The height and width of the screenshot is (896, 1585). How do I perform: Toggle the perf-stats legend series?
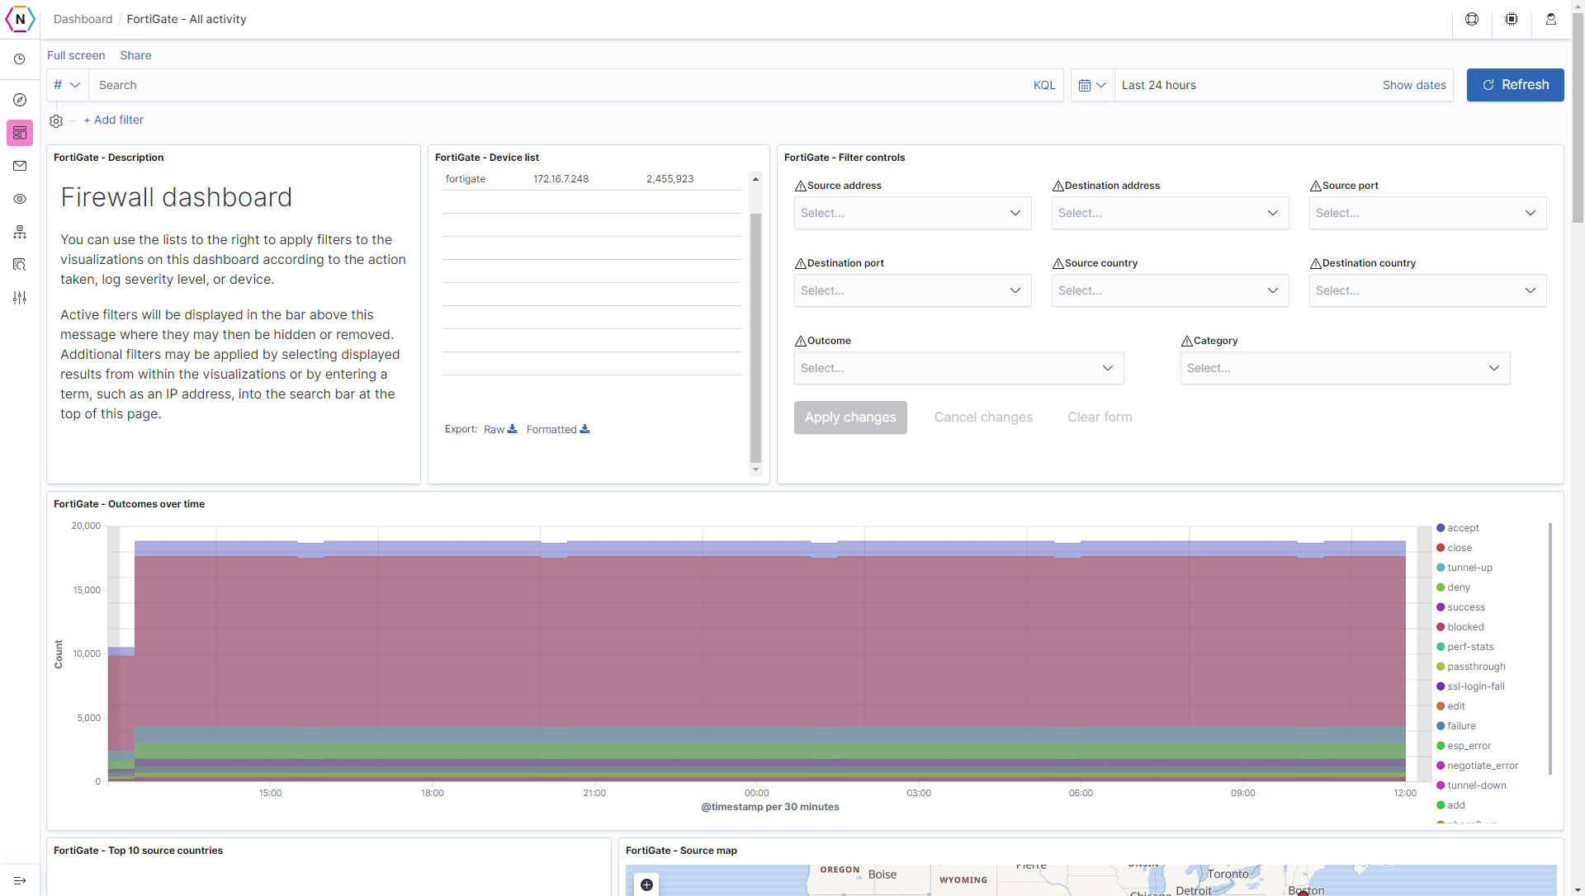(x=1470, y=647)
